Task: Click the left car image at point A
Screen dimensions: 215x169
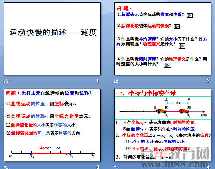Action: pos(161,111)
